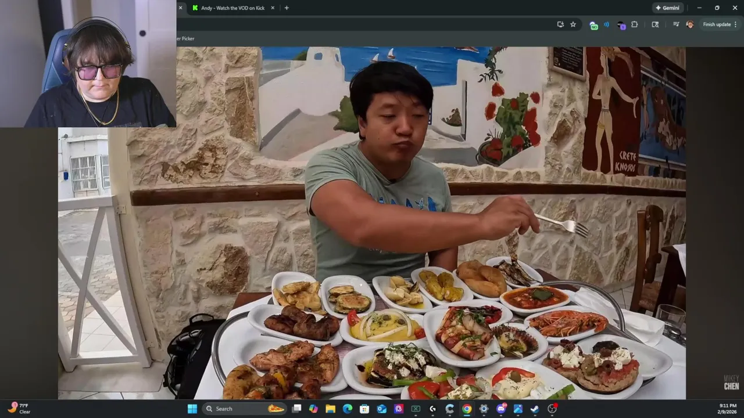Open the weather widget showing 71°F Clear
744x418 pixels.
tap(19, 408)
